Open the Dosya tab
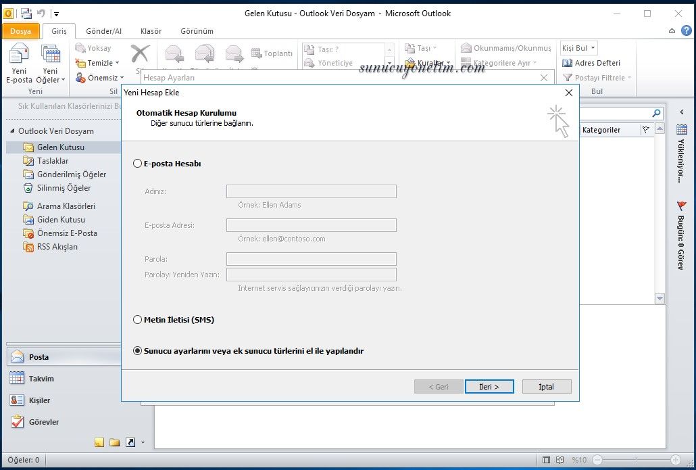696x470 pixels. point(20,31)
